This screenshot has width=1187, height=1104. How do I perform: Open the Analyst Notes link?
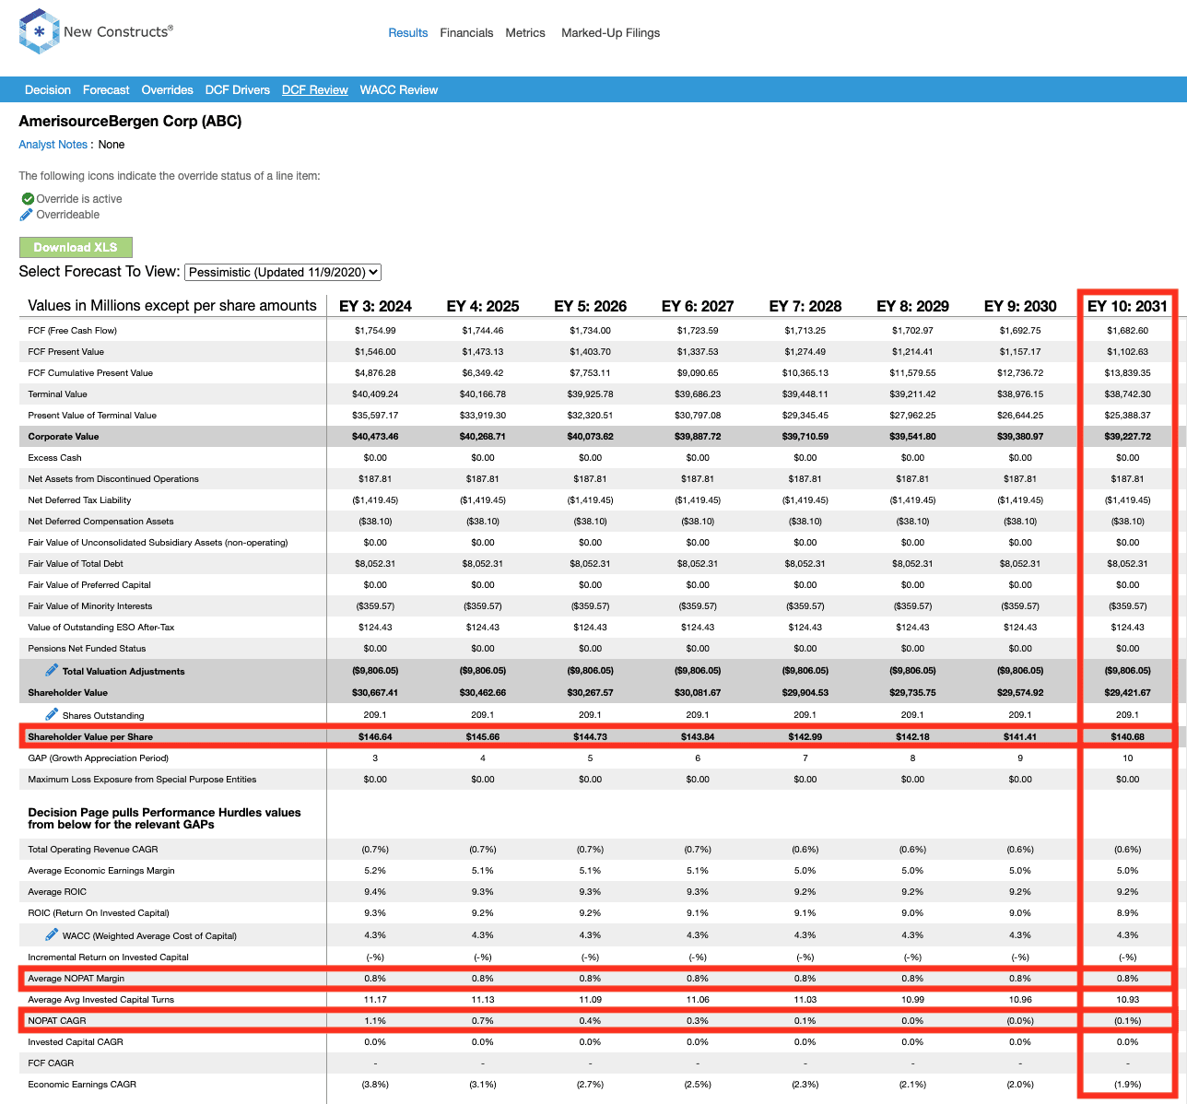pos(53,145)
